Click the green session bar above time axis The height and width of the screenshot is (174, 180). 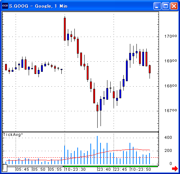click(110, 166)
